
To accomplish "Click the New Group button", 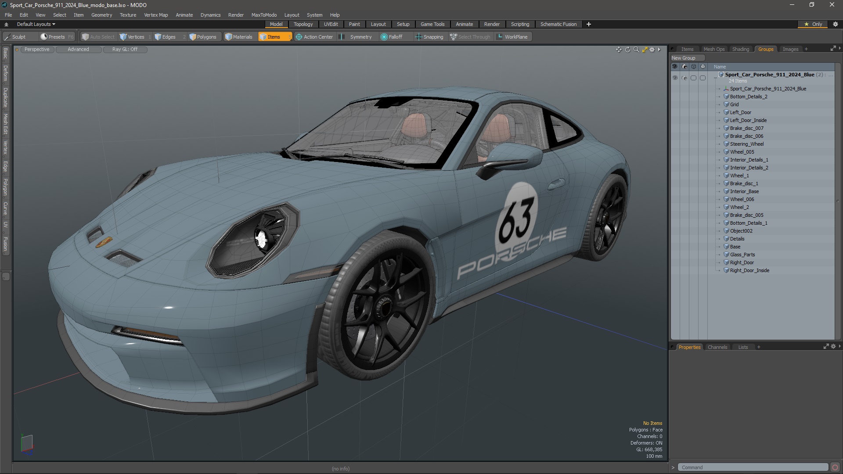I will click(687, 58).
